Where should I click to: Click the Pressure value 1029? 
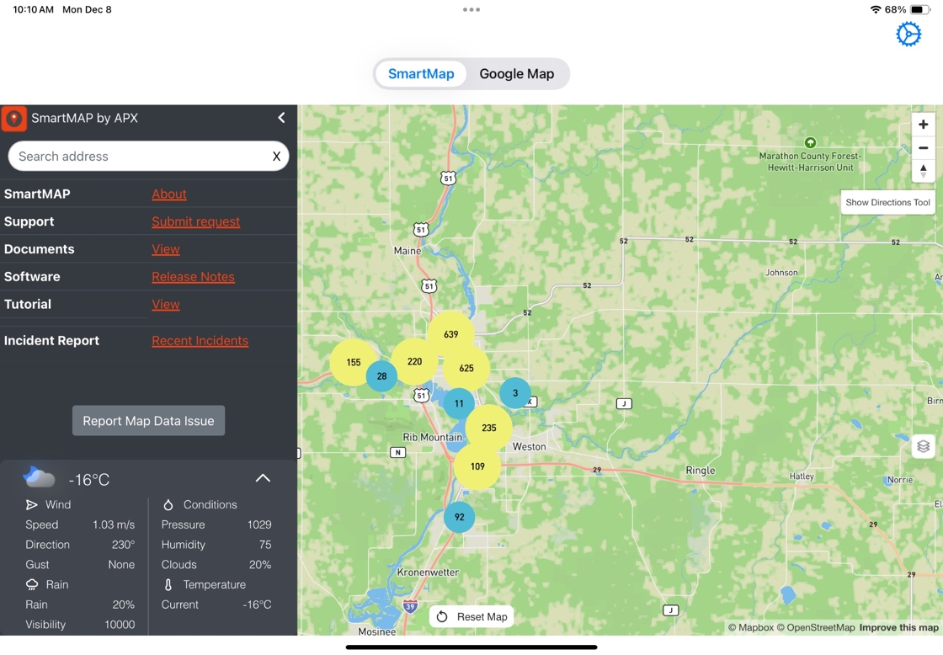coord(259,525)
